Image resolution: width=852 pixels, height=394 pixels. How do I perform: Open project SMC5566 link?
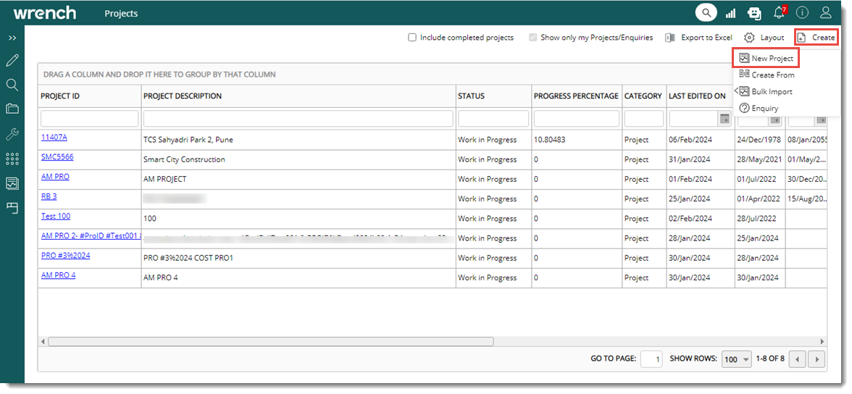[x=57, y=157]
